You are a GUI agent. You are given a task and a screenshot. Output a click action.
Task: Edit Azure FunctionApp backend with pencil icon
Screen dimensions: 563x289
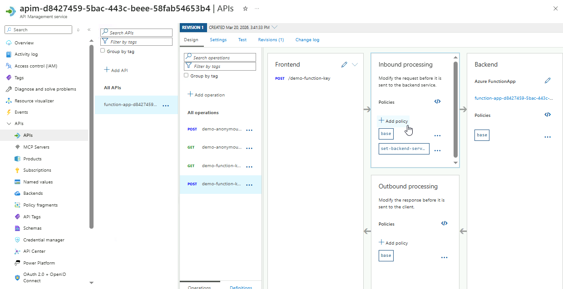coord(548,81)
